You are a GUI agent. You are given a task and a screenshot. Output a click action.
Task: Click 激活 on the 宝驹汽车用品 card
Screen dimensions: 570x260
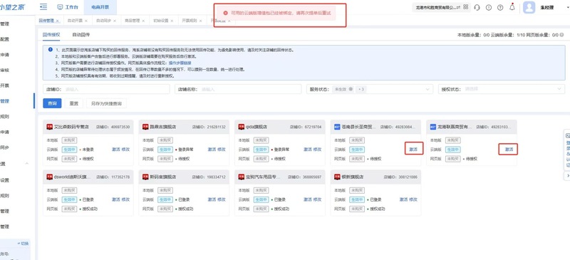(308, 199)
